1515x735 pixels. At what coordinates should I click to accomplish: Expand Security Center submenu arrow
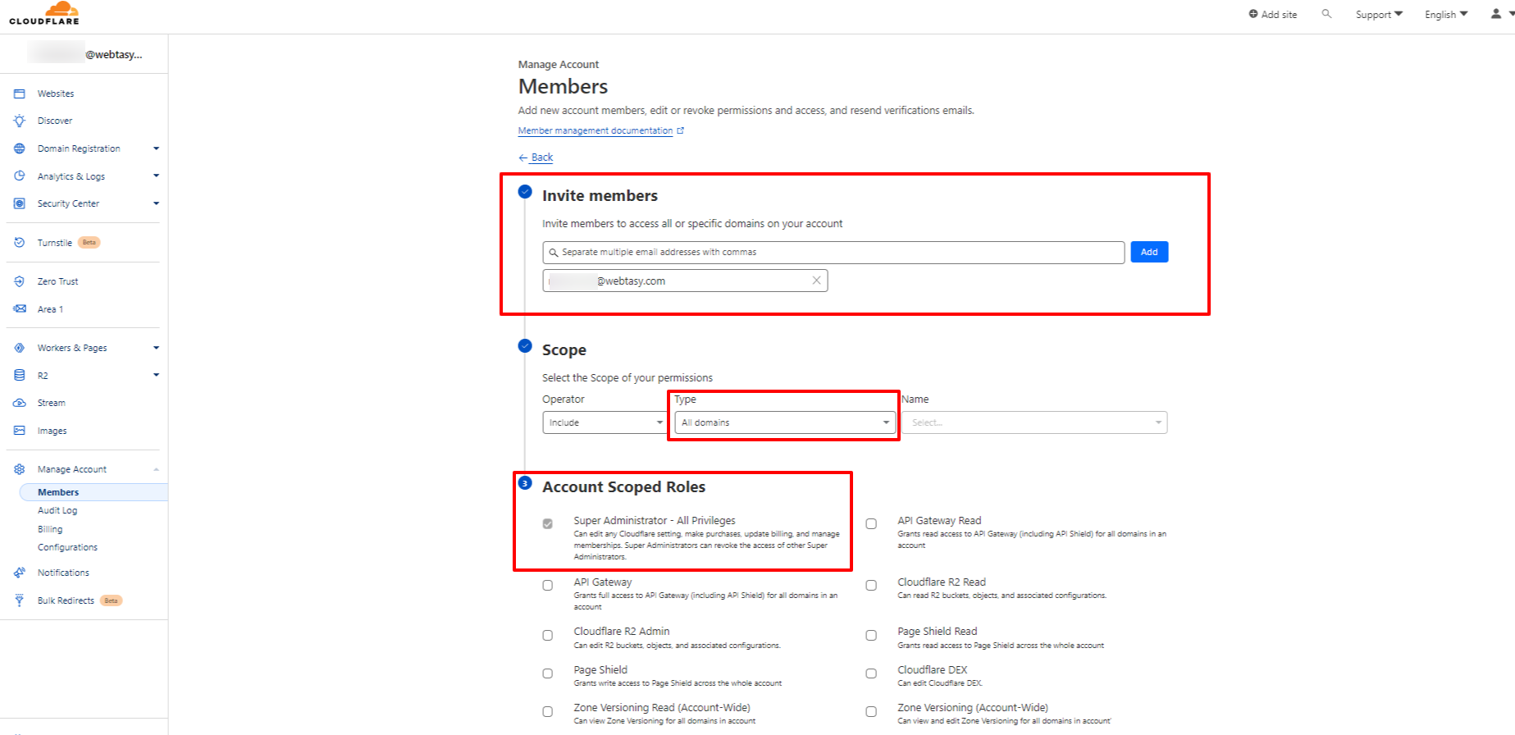tap(156, 203)
